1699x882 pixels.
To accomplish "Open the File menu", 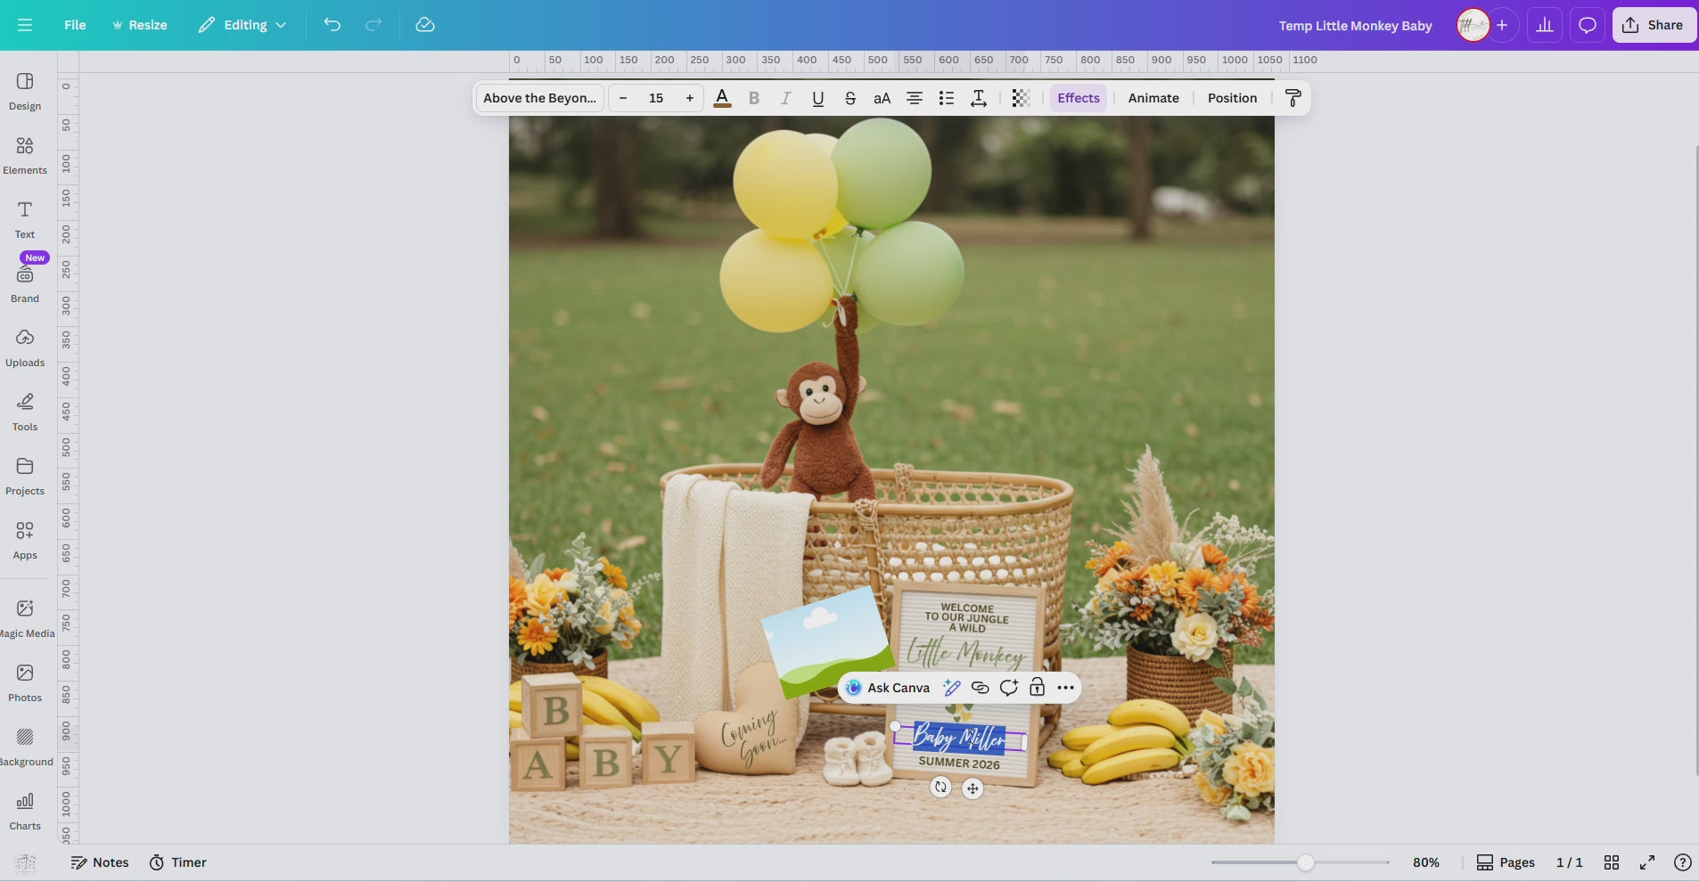I will click(75, 24).
